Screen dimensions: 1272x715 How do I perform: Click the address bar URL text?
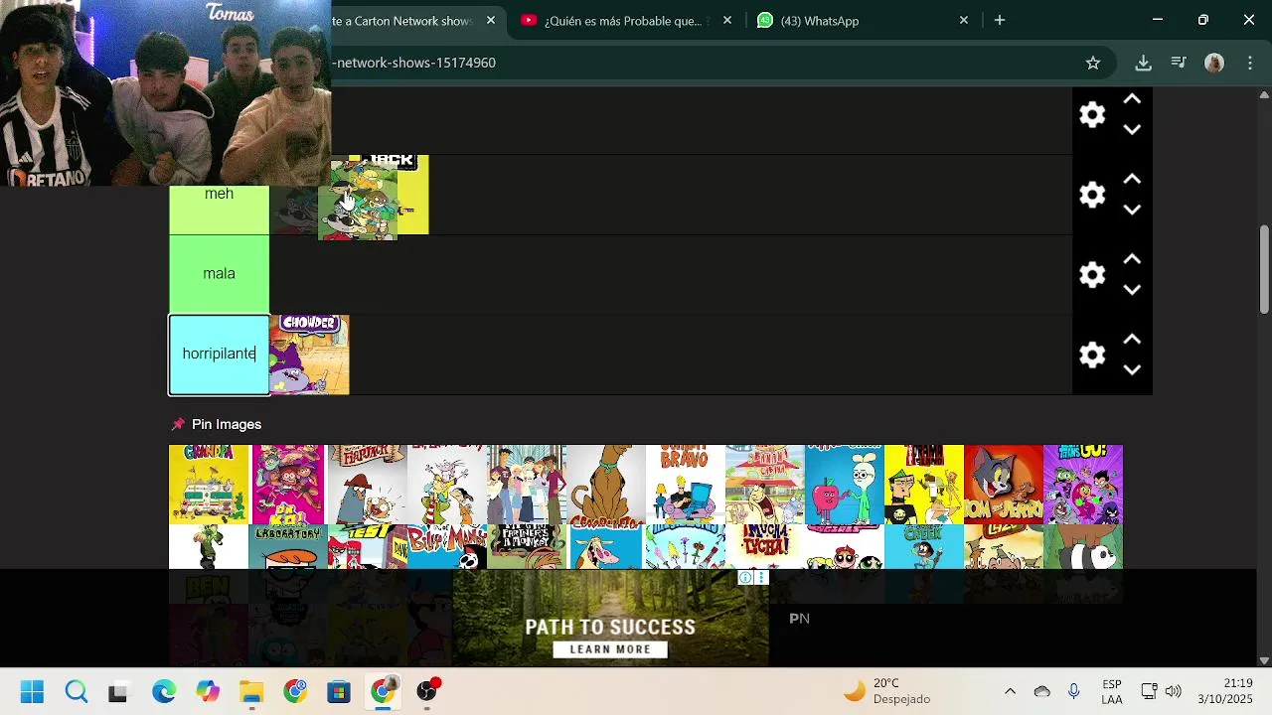click(415, 63)
